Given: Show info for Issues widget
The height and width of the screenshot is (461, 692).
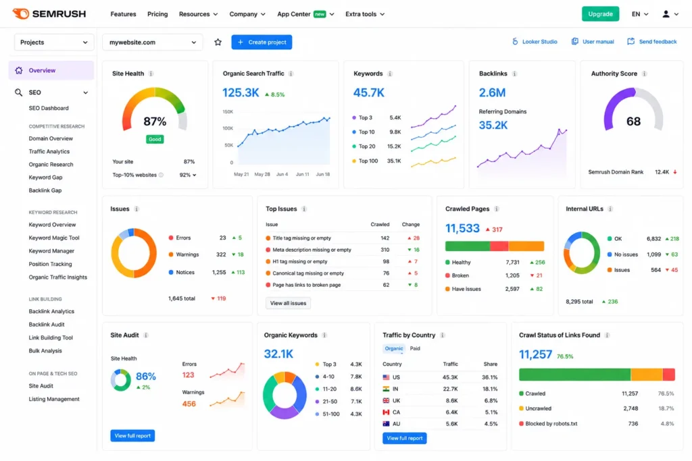Looking at the screenshot, I should [137, 209].
